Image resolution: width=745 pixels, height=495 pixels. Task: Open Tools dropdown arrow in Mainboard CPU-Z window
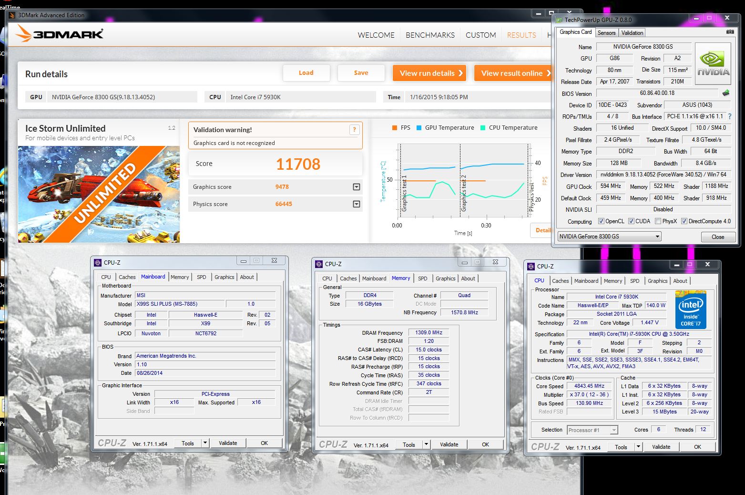[205, 443]
